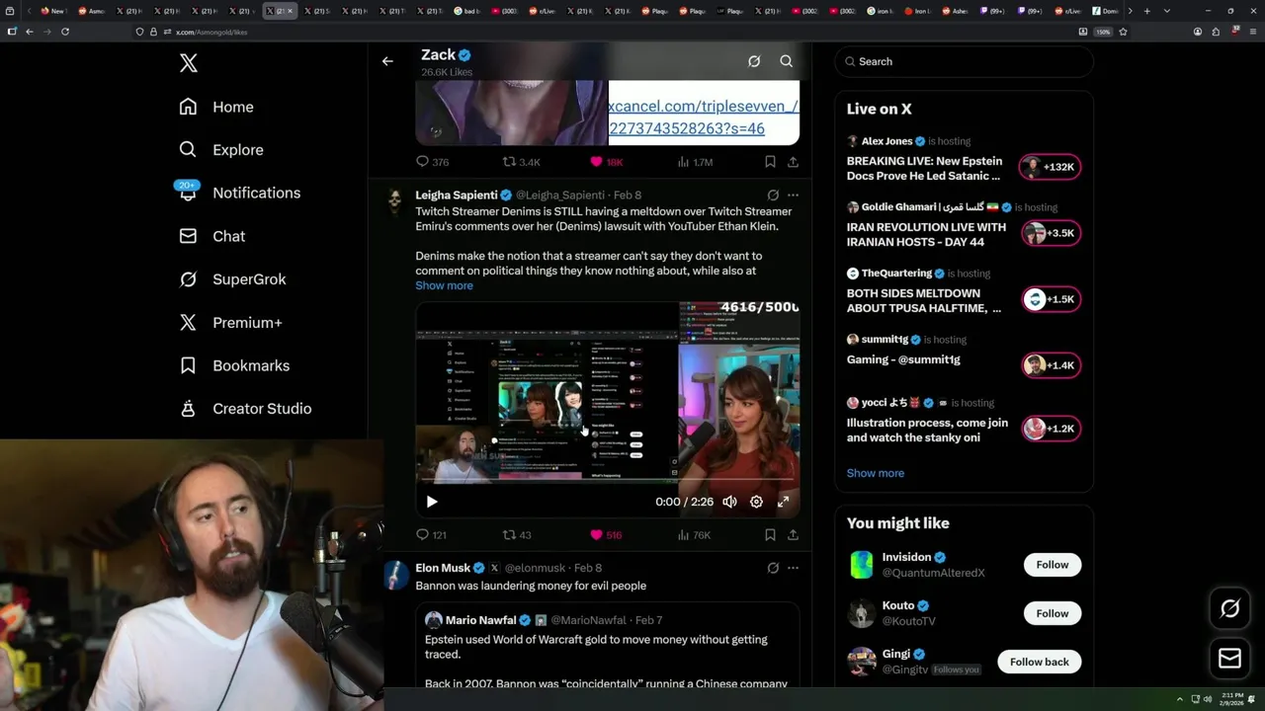Join the Goldie Ghamari live +3.5K listeners
Viewport: 1265px width, 711px height.
tap(1051, 233)
